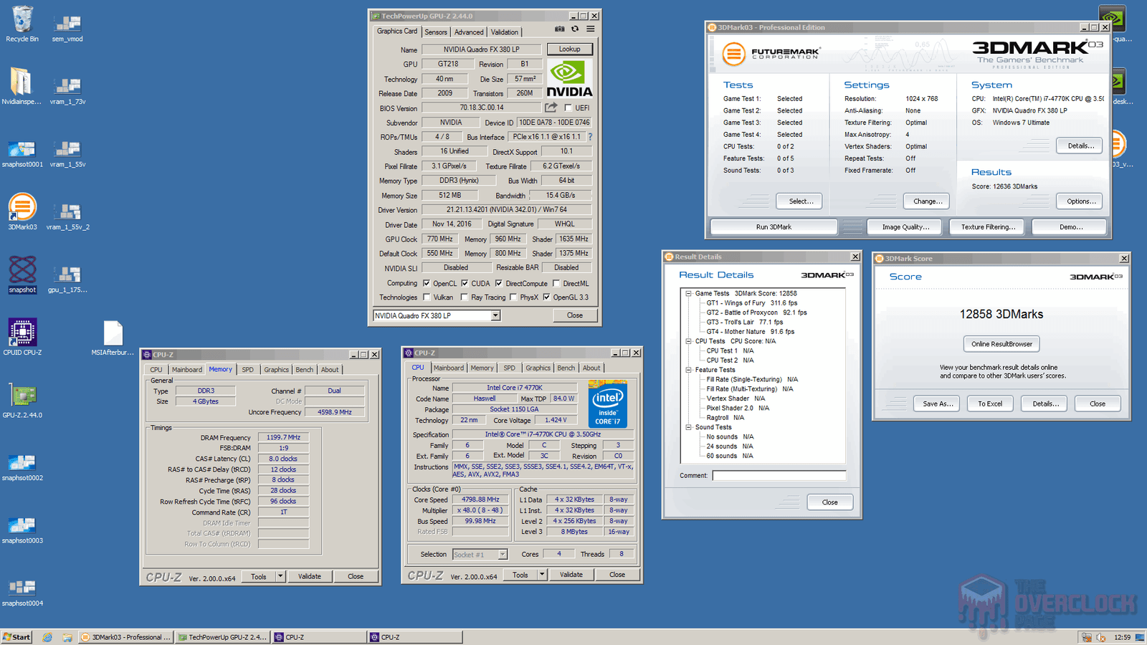Click the Online ResultBrowser button
Image resolution: width=1147 pixels, height=645 pixels.
[x=1001, y=344]
